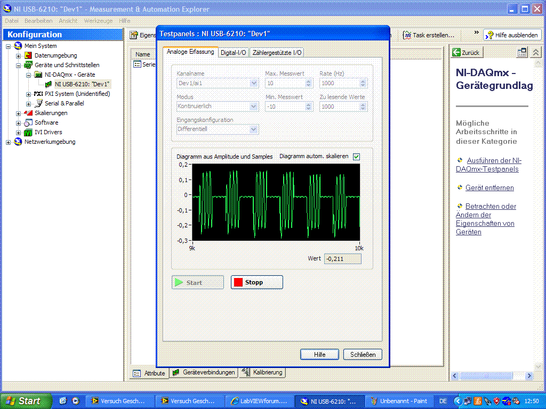This screenshot has height=409, width=546.
Task: Click the Datenumgebung tree icon
Action: point(29,55)
